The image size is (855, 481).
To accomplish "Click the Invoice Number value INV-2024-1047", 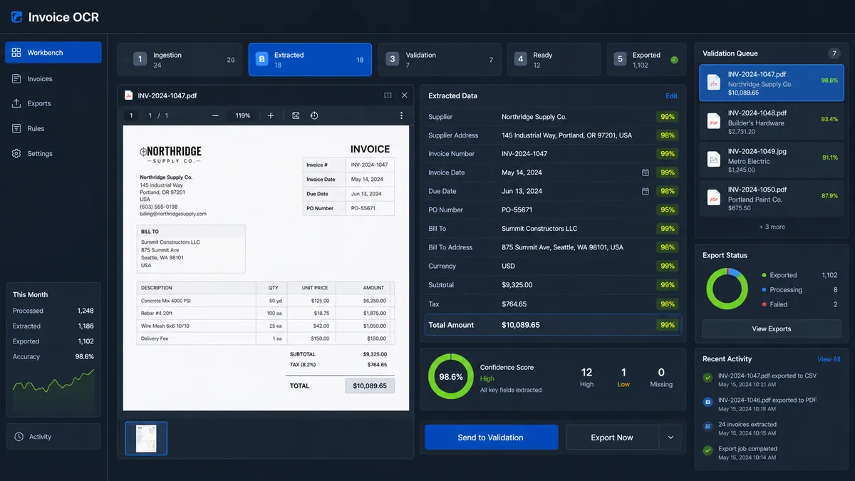I will coord(524,154).
